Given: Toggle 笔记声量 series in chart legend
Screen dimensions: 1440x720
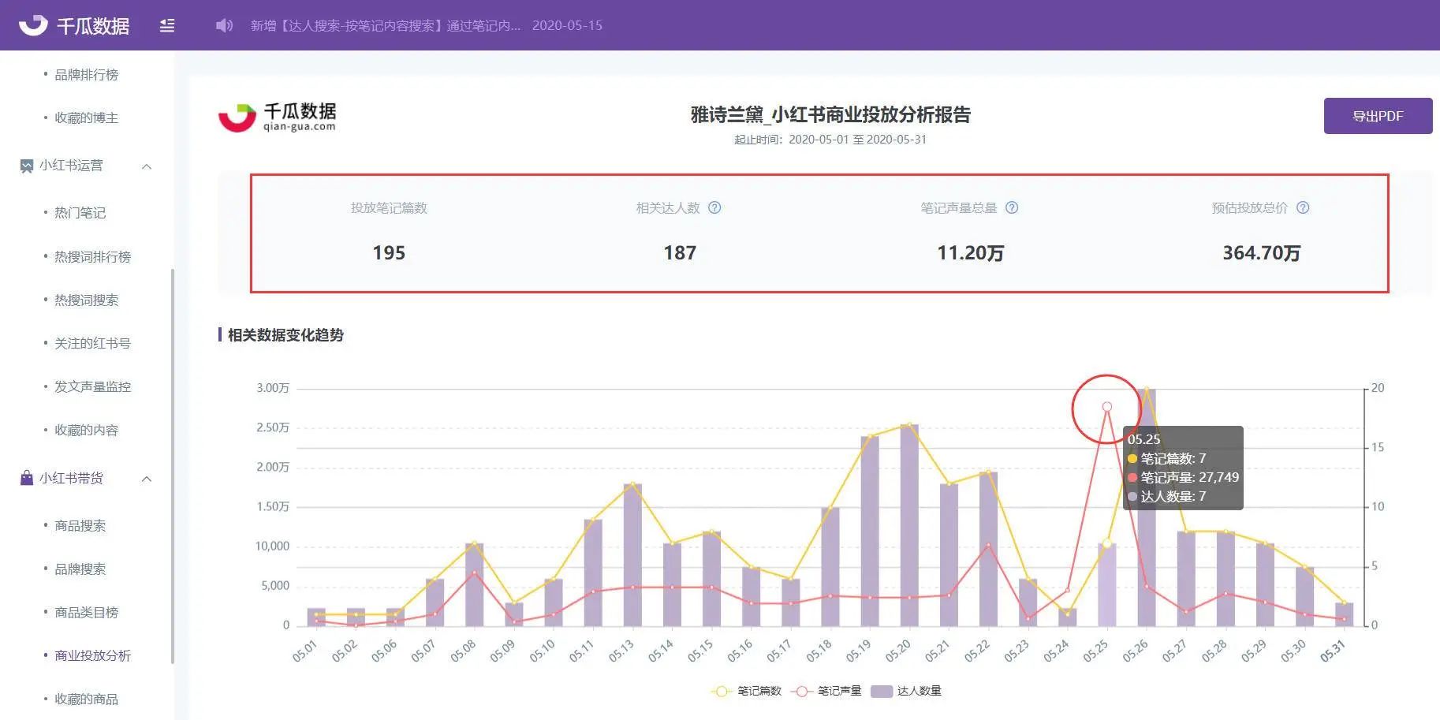Looking at the screenshot, I should tap(826, 691).
